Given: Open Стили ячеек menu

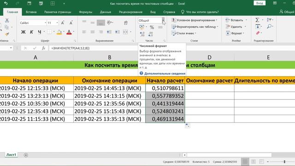Looking at the screenshot, I should click(183, 33).
